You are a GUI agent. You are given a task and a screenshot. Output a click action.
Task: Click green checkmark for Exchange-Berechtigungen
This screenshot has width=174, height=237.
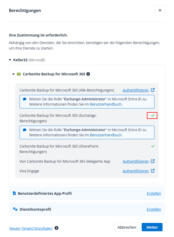(x=153, y=115)
